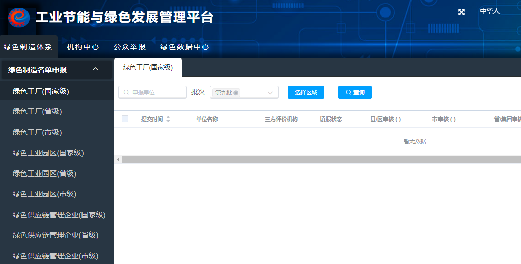
Task: Click the platform logo icon
Action: 19,17
